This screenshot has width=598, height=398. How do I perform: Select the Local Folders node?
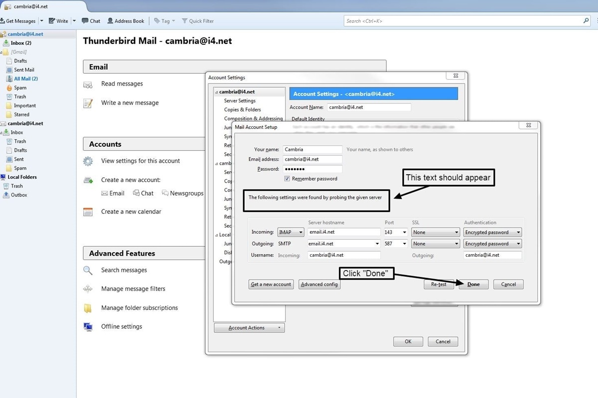point(22,177)
